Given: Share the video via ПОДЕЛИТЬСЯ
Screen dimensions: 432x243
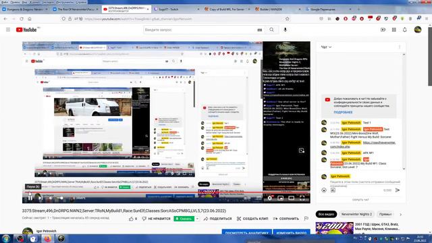Looking at the screenshot, I should pos(217,219).
